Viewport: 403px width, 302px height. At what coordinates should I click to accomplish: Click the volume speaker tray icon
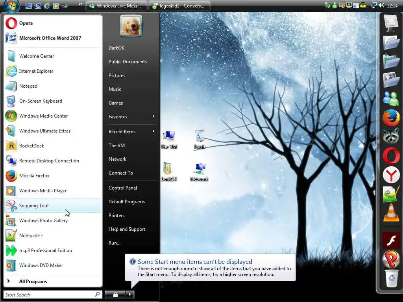[381, 6]
